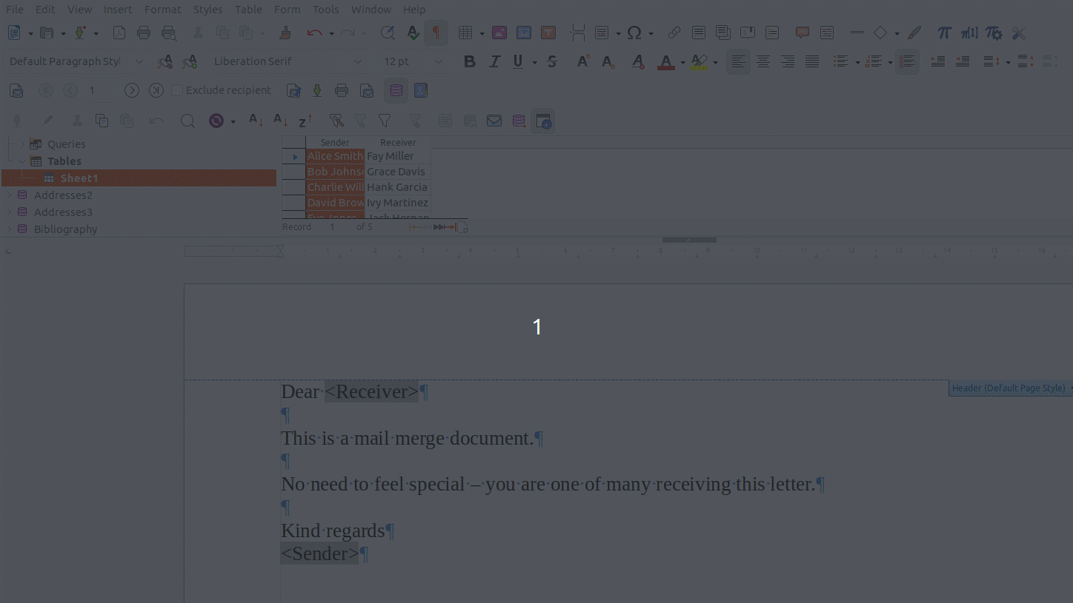Insert a special character with Omega icon
This screenshot has width=1073, height=603.
pyautogui.click(x=634, y=33)
